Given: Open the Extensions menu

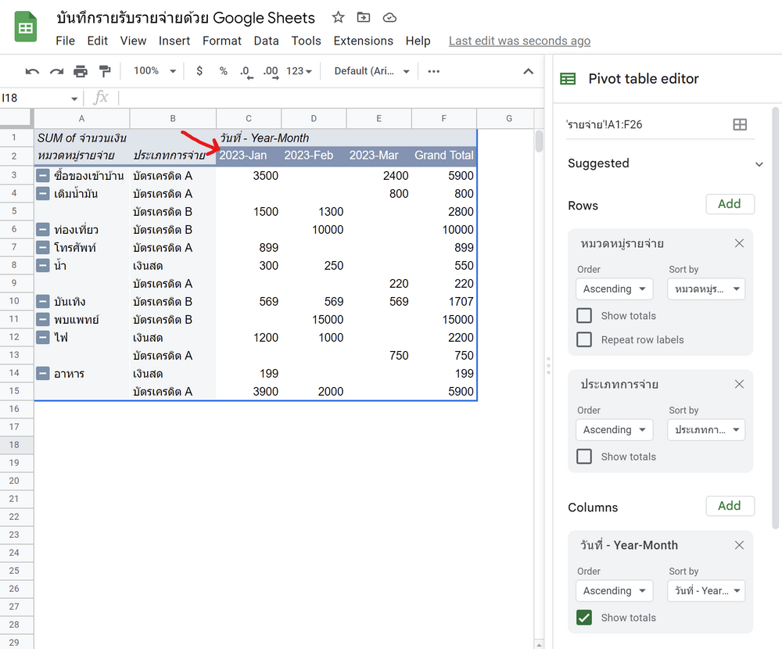Looking at the screenshot, I should click(363, 41).
